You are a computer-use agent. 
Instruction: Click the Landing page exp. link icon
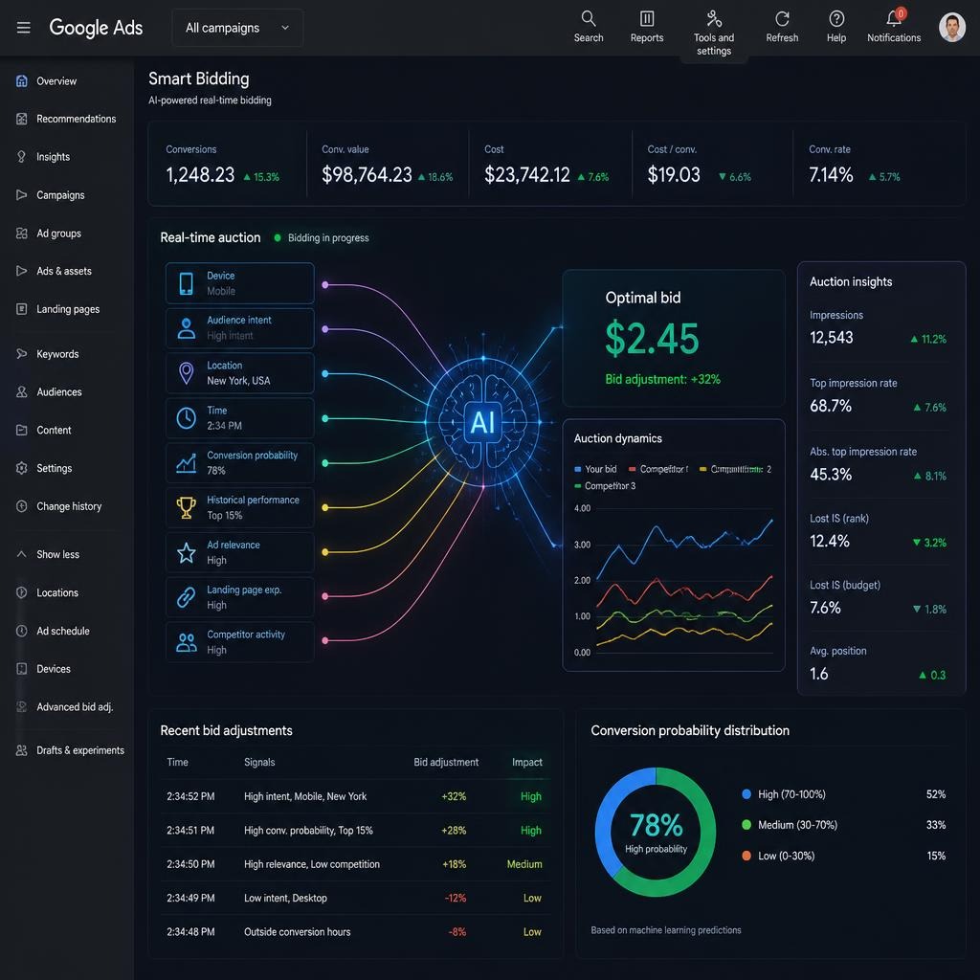pyautogui.click(x=187, y=597)
